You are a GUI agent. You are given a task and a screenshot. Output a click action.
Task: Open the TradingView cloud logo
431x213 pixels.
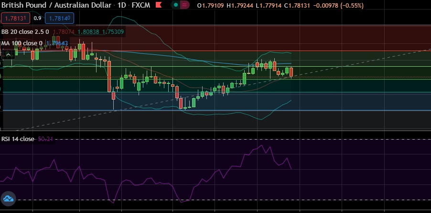point(9,198)
